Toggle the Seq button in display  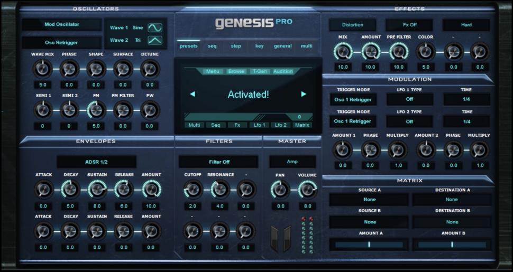tap(216, 125)
